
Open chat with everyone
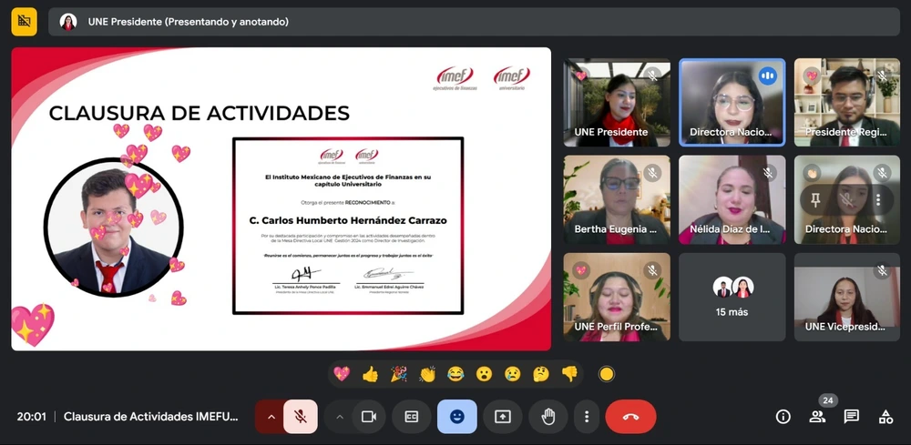(851, 417)
